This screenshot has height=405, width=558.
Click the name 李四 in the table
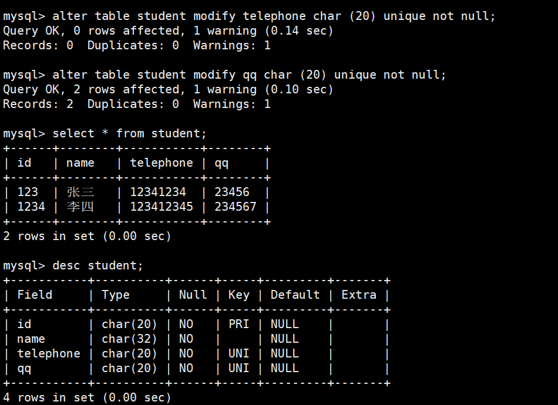(x=80, y=207)
